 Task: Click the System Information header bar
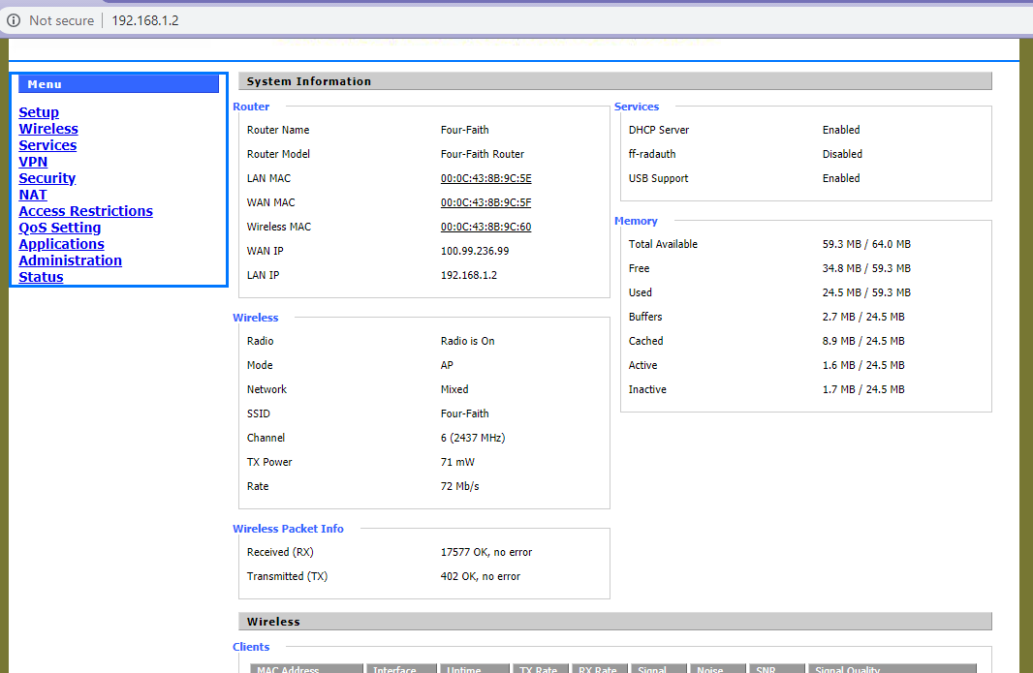pyautogui.click(x=614, y=81)
